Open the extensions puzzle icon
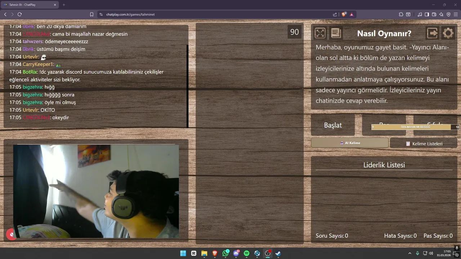Viewport: 461px width, 259px height. (x=401, y=14)
